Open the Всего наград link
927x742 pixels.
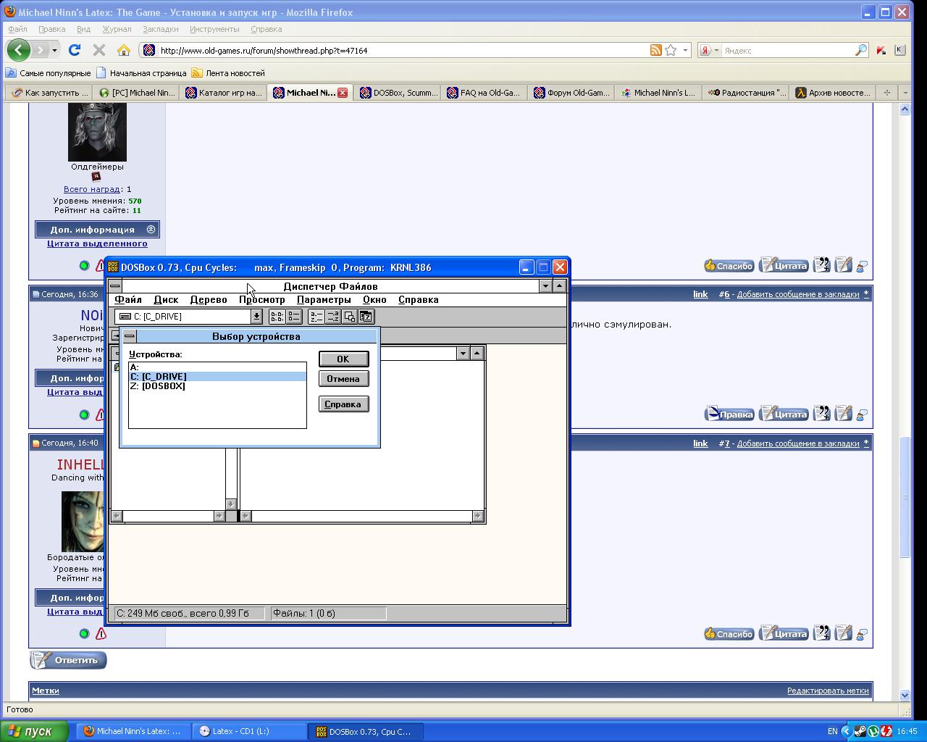tap(91, 189)
